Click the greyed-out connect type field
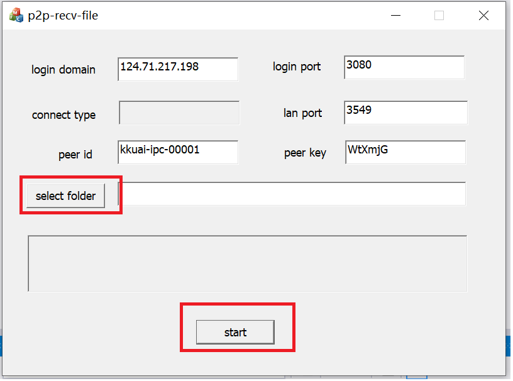513x381 pixels. [179, 113]
